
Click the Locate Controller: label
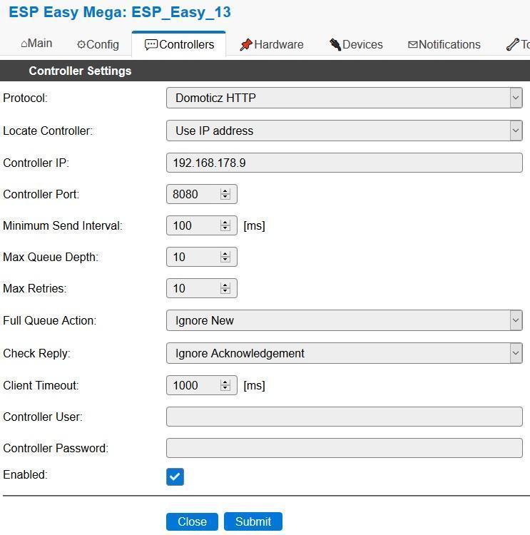48,131
